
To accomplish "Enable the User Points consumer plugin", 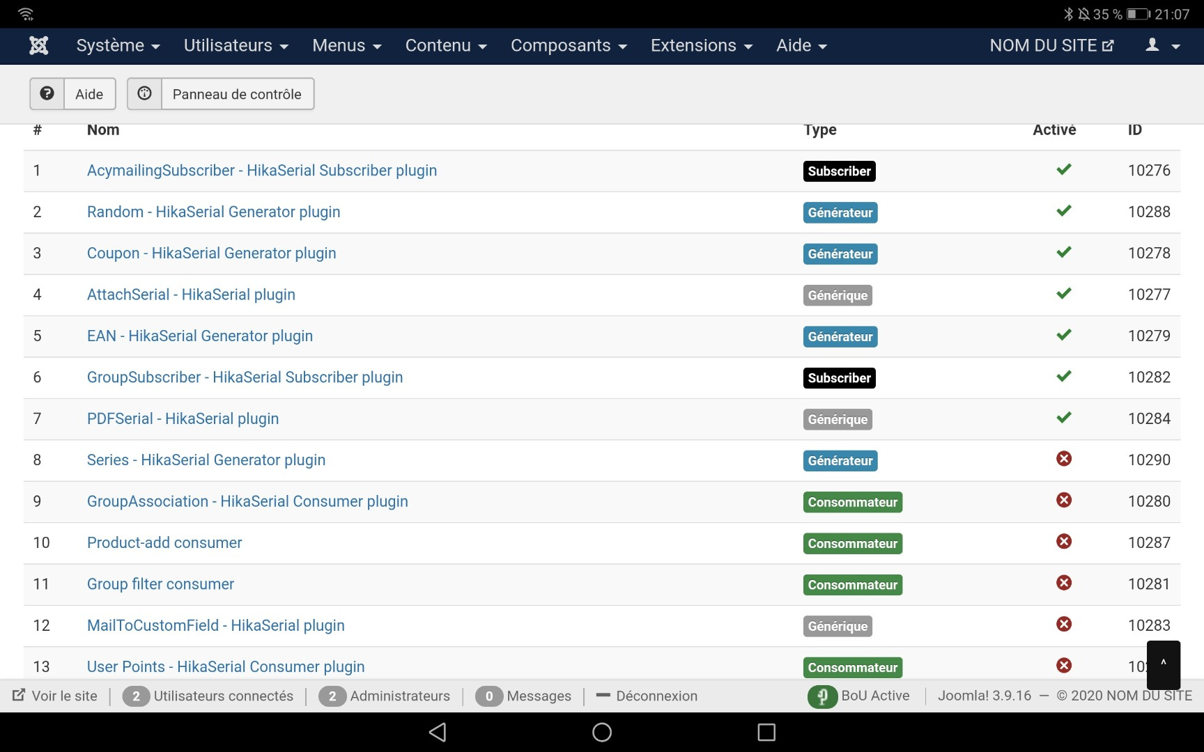I will (1064, 666).
